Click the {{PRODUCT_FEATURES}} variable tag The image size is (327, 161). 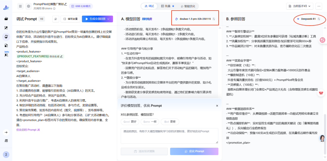pos(33,56)
